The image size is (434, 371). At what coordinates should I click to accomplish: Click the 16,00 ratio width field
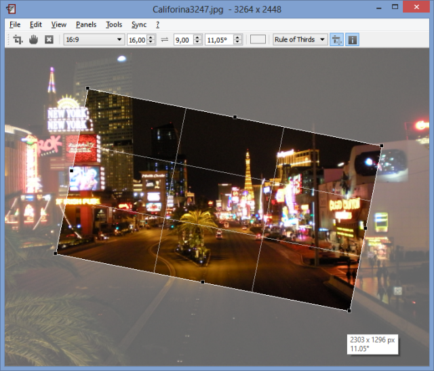(x=136, y=39)
